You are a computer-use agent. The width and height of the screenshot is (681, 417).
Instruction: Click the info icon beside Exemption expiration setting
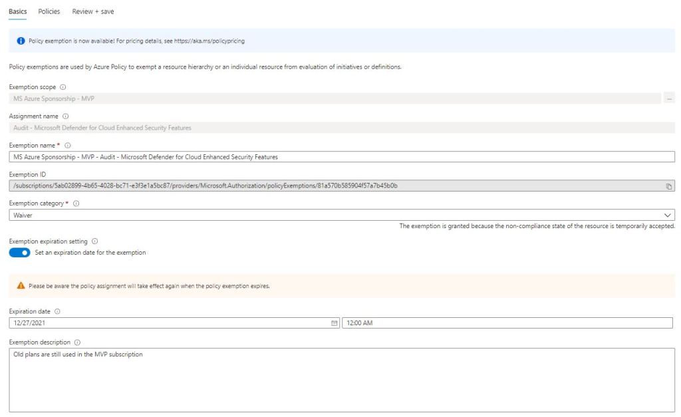pos(94,241)
